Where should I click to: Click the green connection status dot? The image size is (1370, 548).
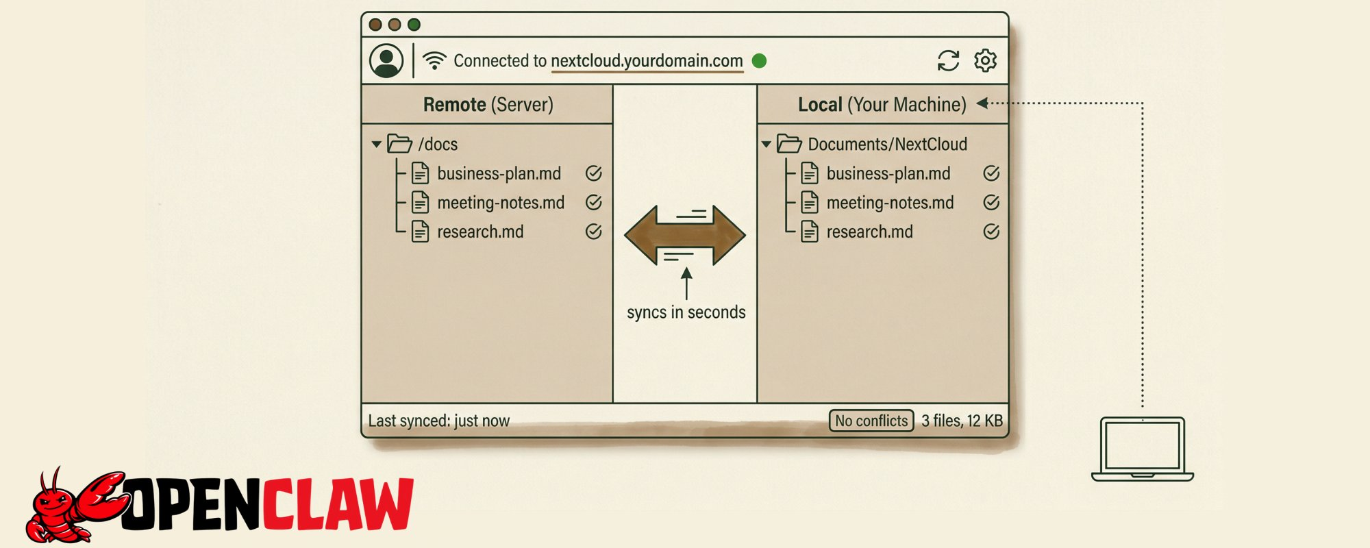(759, 61)
